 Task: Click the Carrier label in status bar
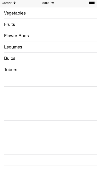click(x=7, y=3)
